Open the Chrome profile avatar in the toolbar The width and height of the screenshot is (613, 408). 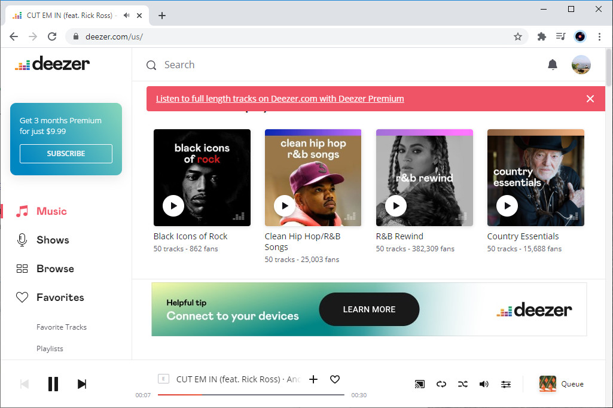click(580, 36)
